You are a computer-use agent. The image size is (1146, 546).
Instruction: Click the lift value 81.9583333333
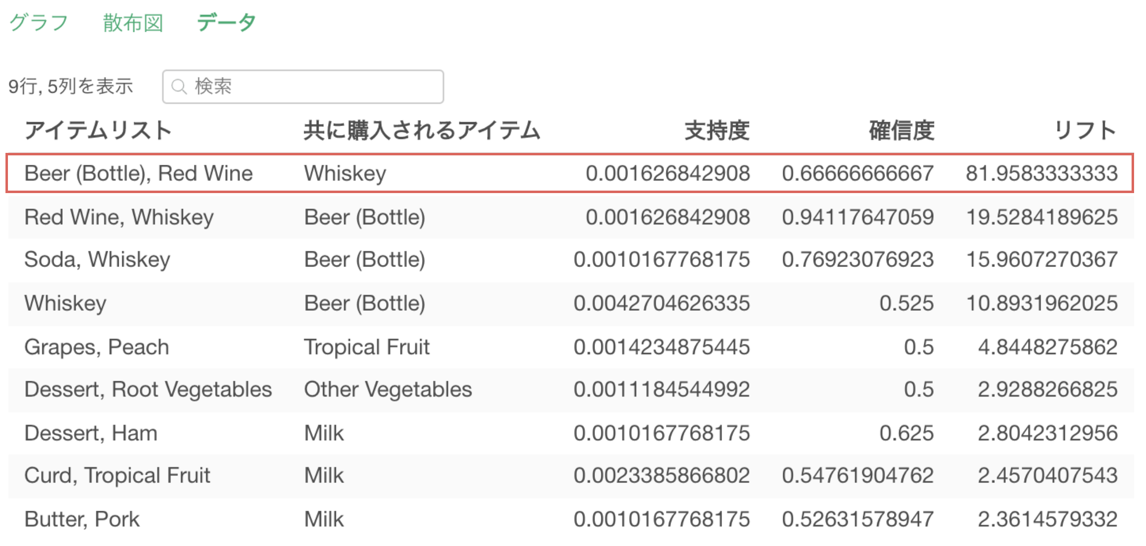point(1041,173)
